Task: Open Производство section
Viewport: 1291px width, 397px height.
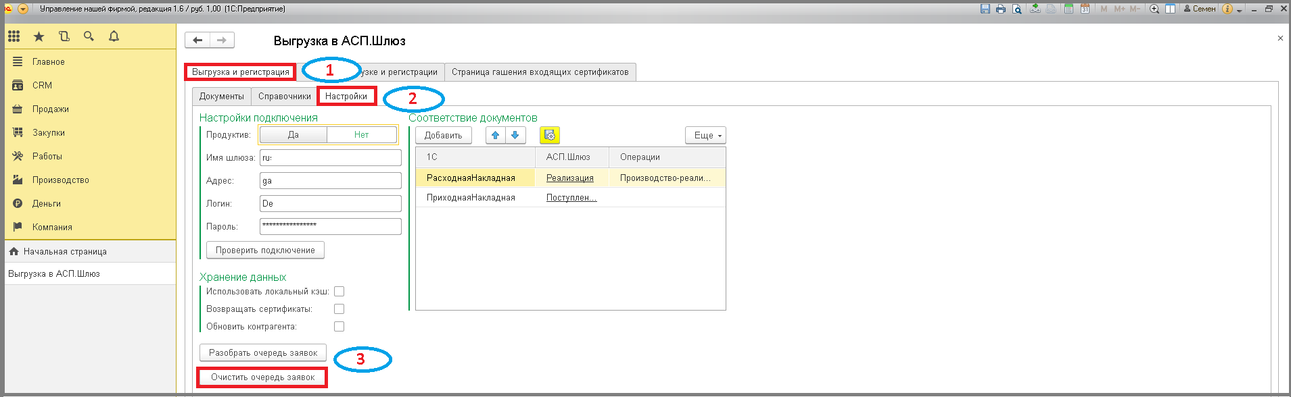Action: coord(90,180)
